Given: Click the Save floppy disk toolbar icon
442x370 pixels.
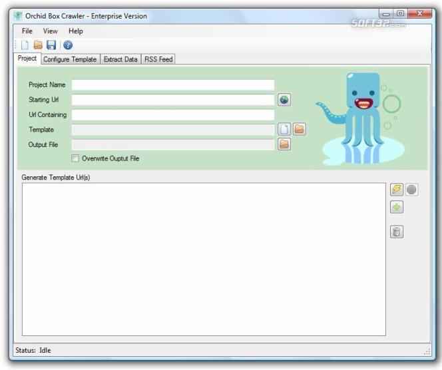Looking at the screenshot, I should 51,45.
